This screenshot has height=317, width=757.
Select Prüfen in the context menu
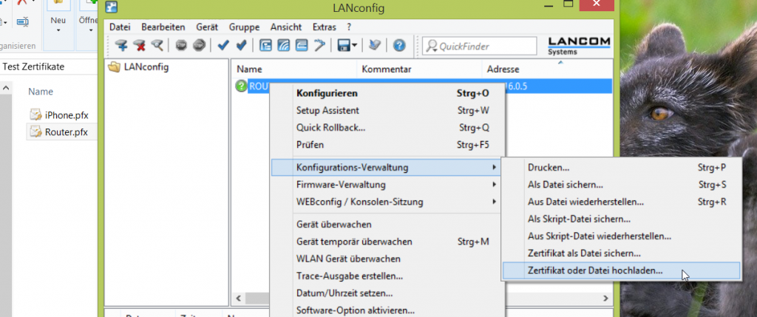[x=388, y=145]
